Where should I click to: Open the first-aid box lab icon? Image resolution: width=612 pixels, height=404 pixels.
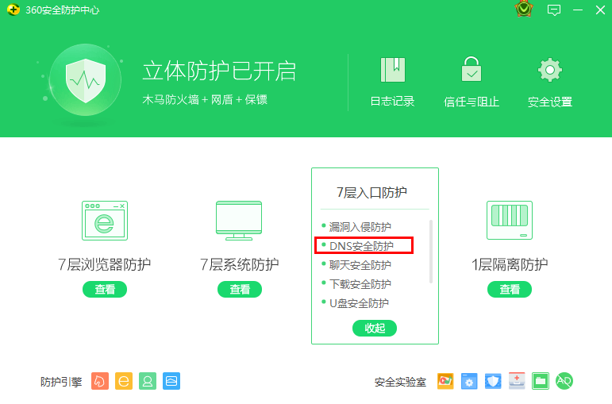pos(517,381)
